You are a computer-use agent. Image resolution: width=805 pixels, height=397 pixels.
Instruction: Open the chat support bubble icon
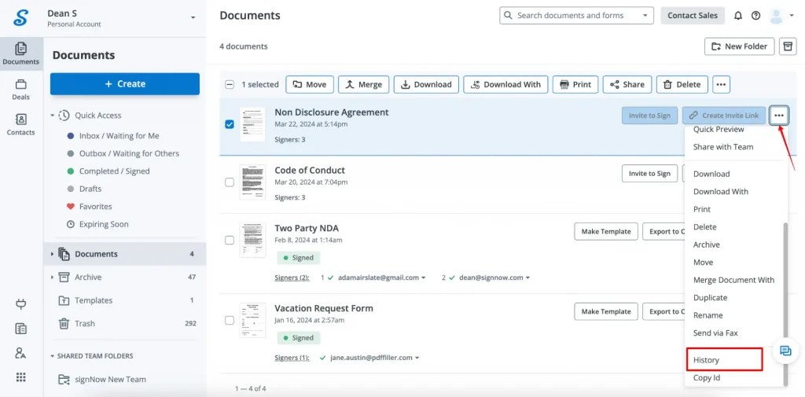(x=785, y=351)
